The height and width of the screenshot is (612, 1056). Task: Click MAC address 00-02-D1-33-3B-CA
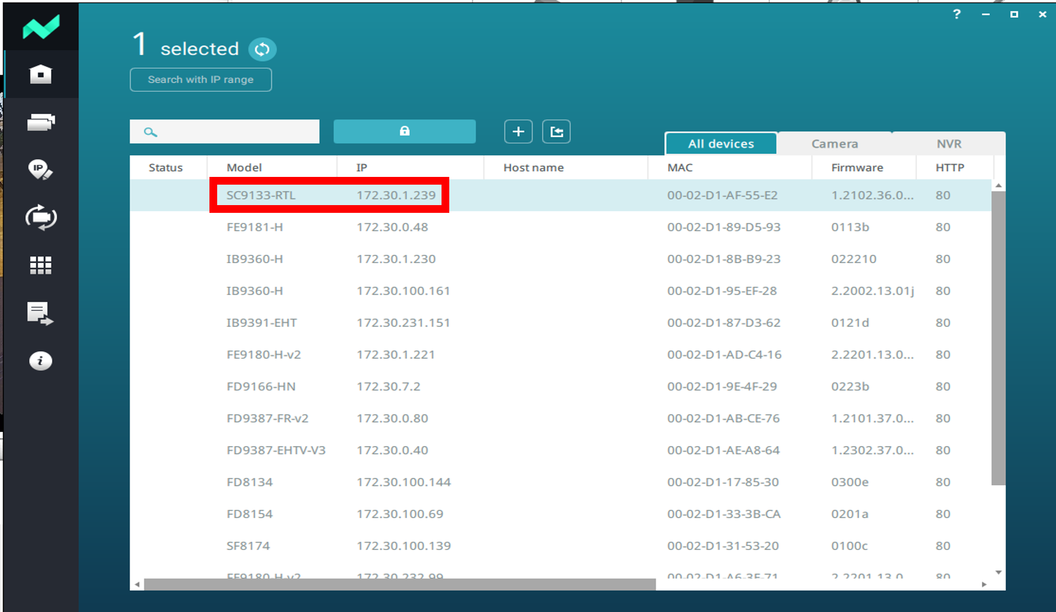[724, 514]
